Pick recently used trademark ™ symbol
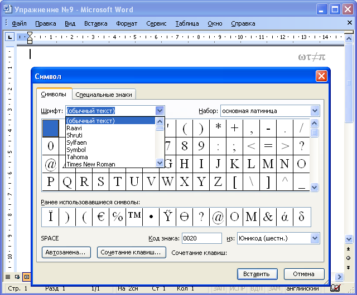This screenshot has width=357, height=295. [134, 217]
